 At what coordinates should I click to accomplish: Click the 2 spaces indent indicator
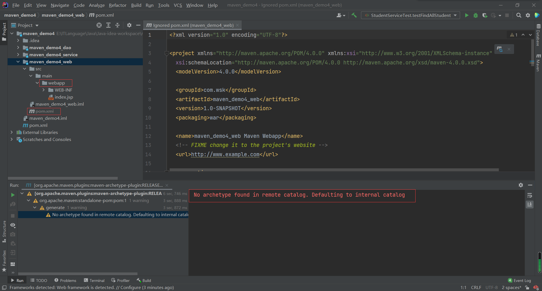click(511, 287)
